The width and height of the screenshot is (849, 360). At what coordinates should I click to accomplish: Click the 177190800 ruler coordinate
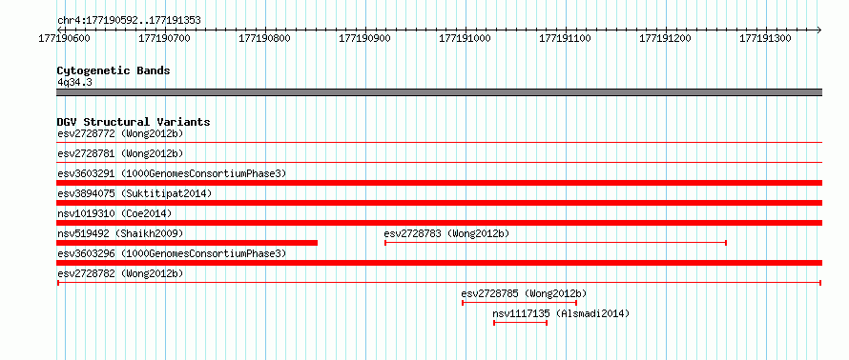(265, 38)
